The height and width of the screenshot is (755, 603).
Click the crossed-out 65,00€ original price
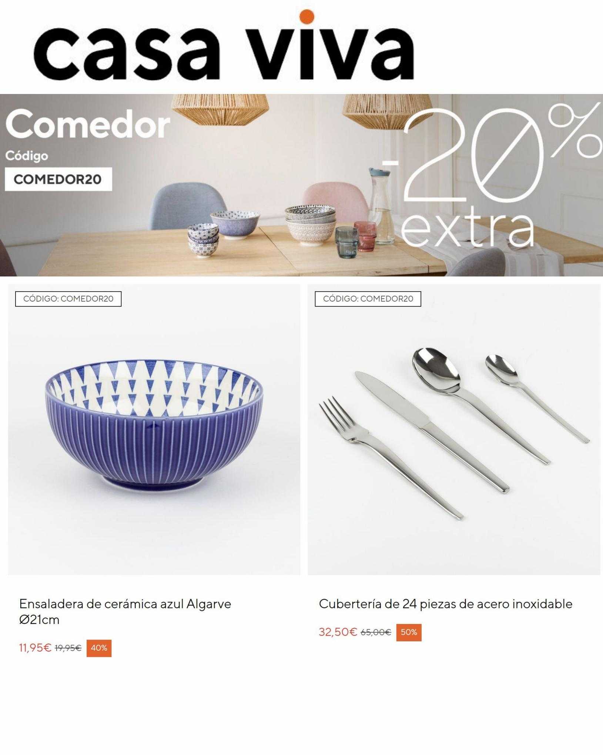pyautogui.click(x=376, y=632)
